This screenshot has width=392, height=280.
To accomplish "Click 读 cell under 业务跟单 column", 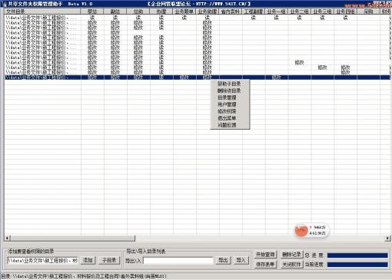I will (x=184, y=18).
